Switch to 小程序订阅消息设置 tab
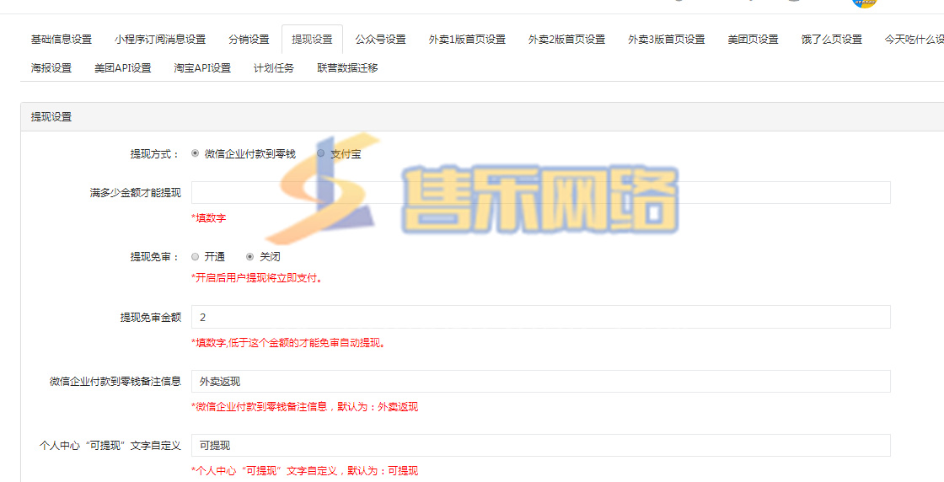Screen dimensions: 944x482 tap(160, 40)
